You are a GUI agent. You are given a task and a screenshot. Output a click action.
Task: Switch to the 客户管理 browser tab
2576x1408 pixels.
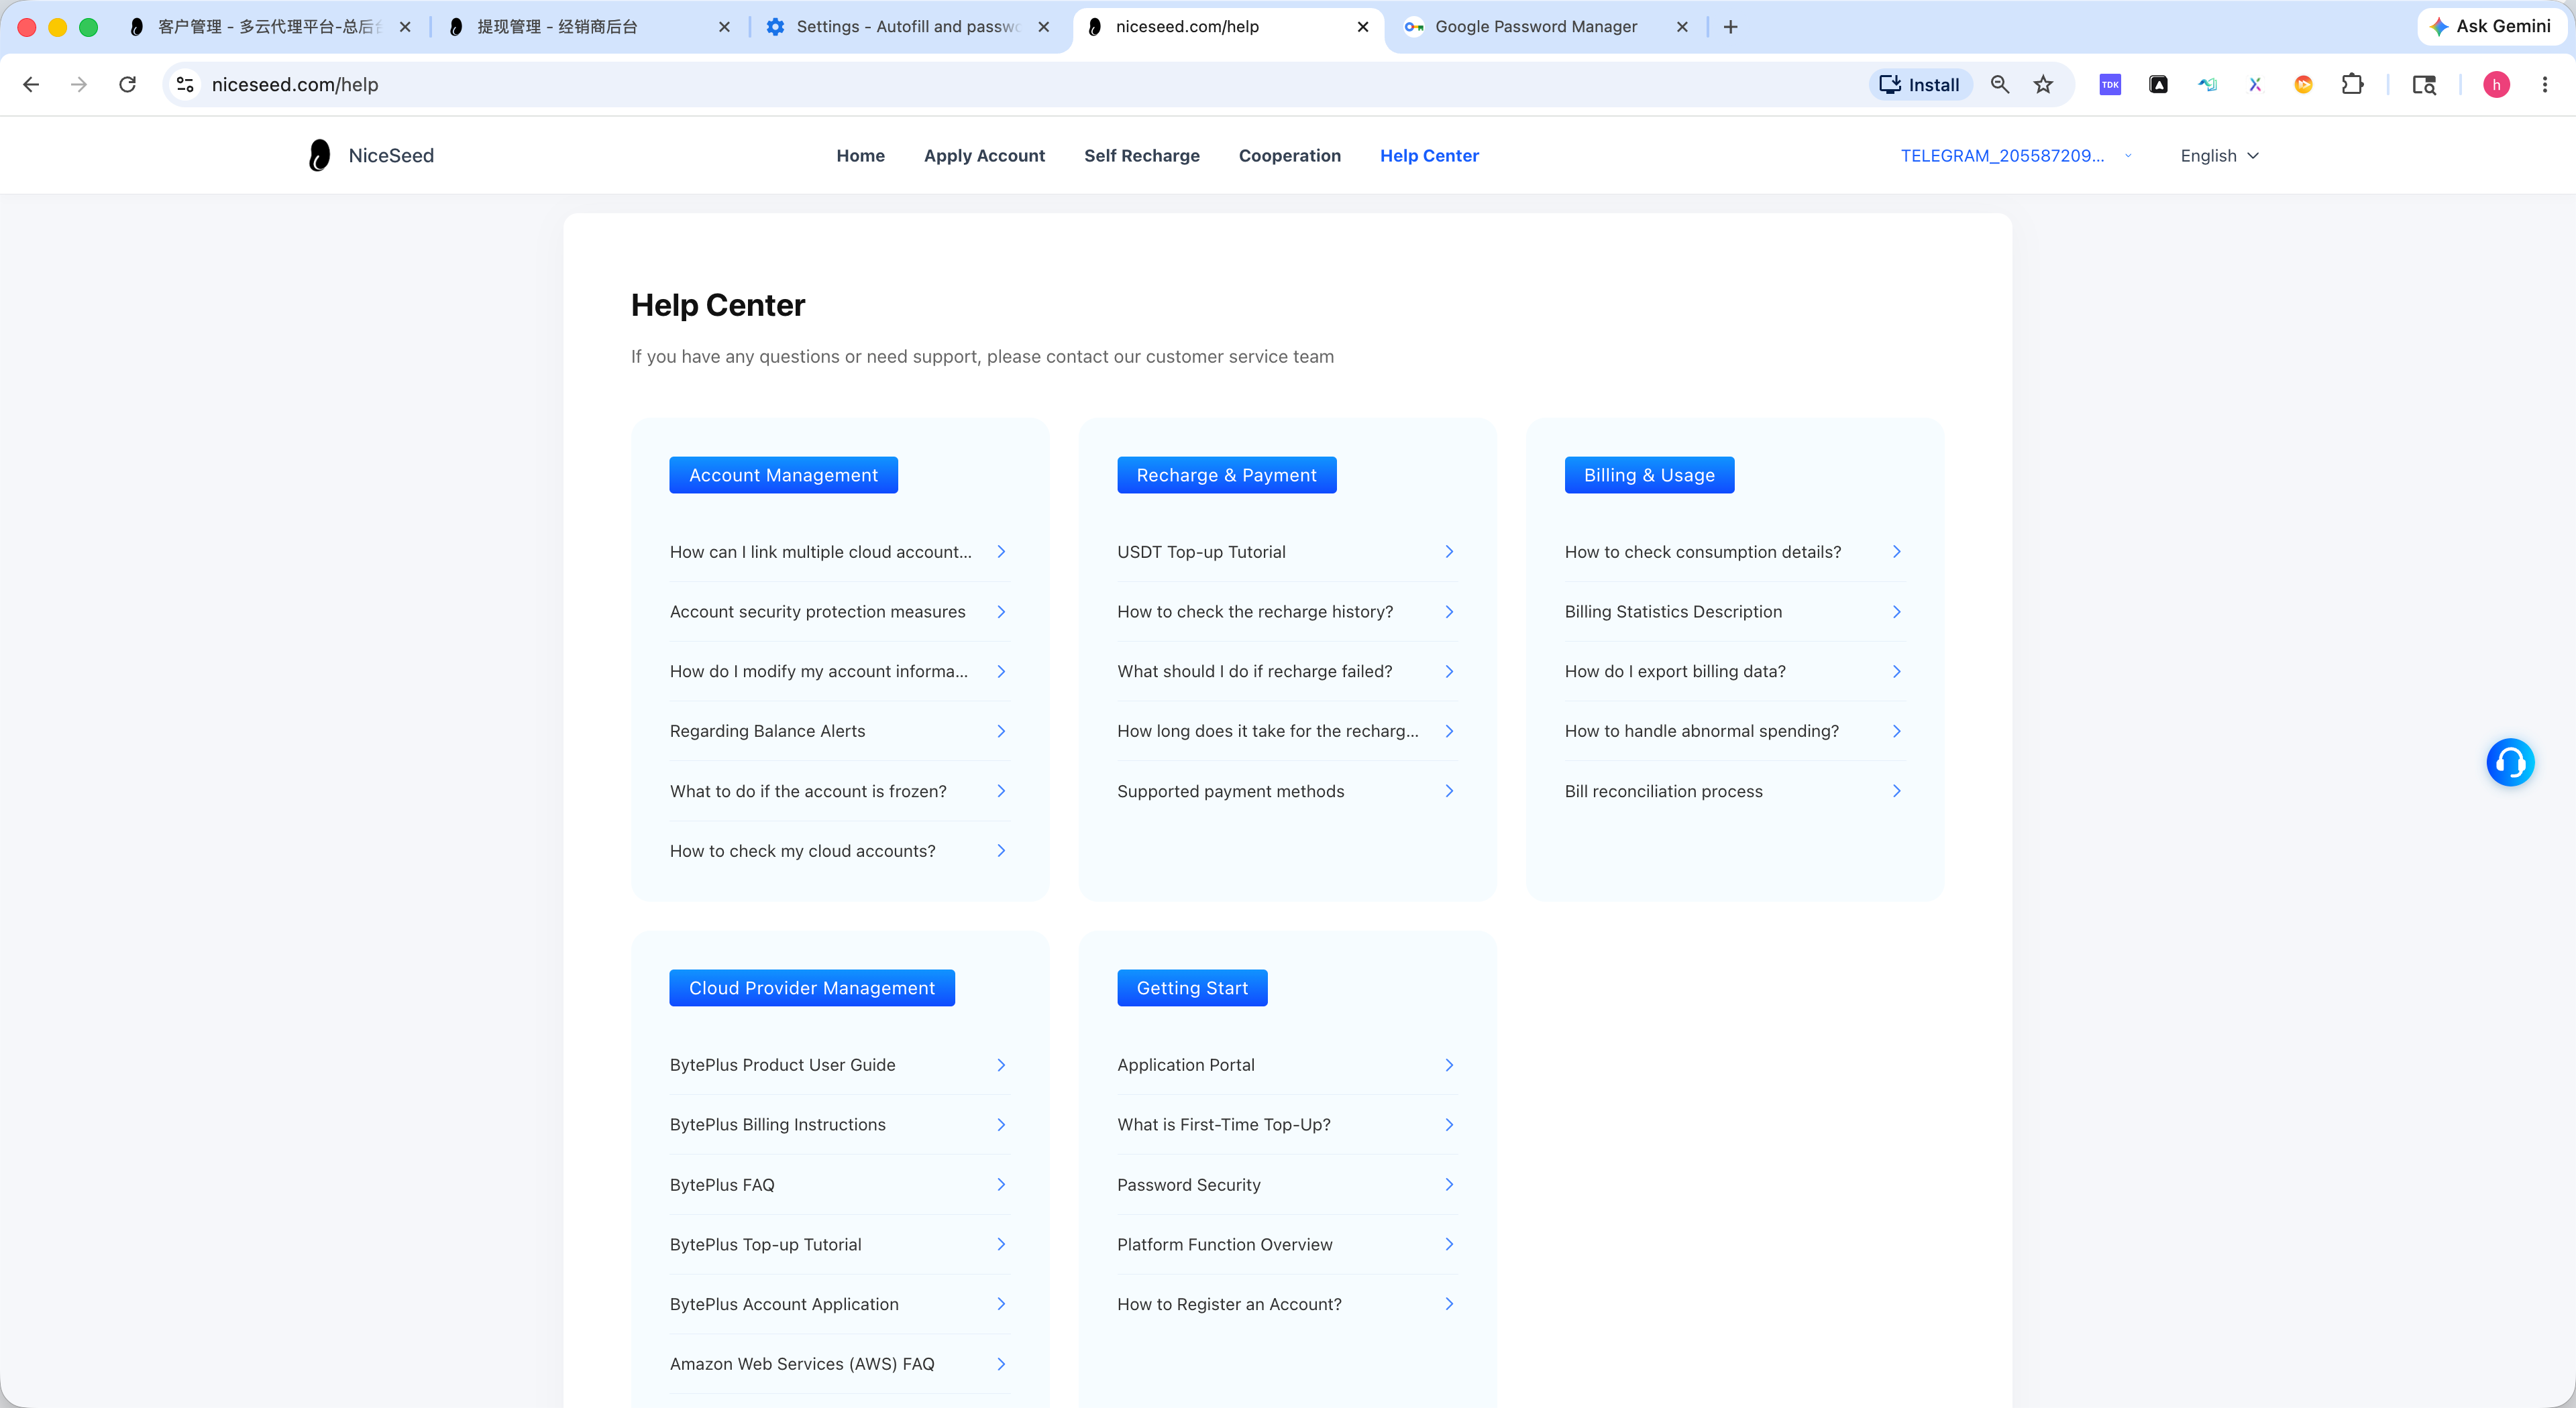point(270,27)
